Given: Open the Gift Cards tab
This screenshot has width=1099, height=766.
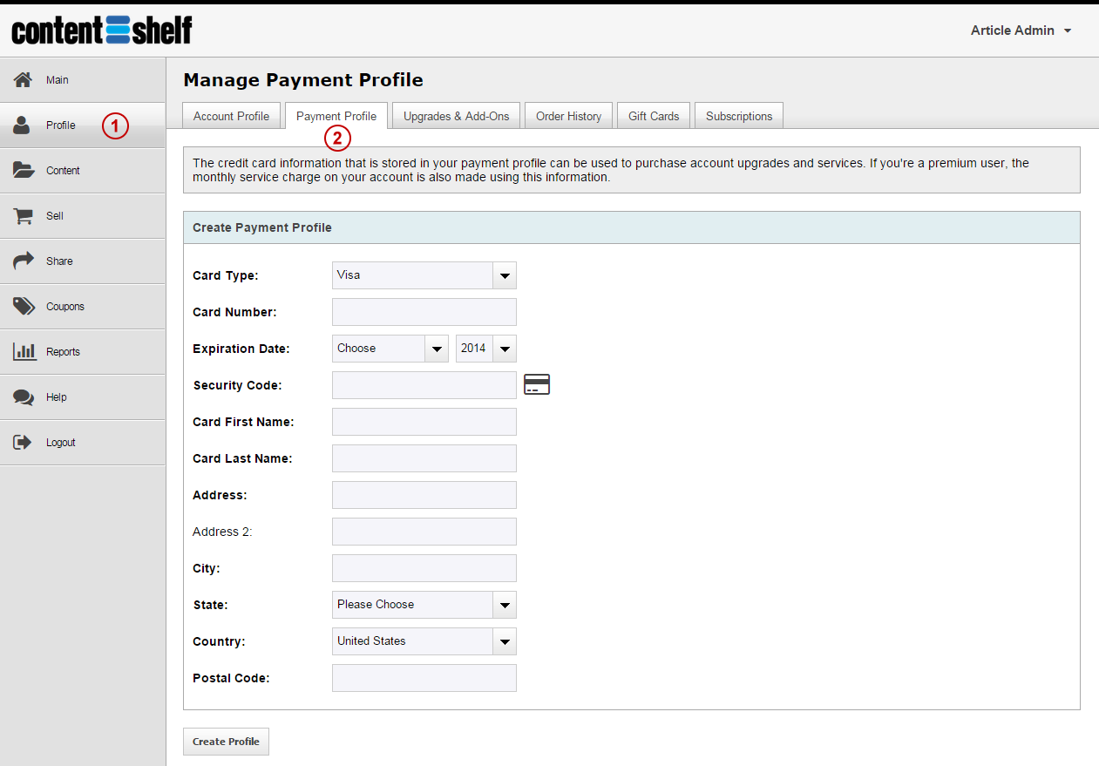Looking at the screenshot, I should pos(654,116).
